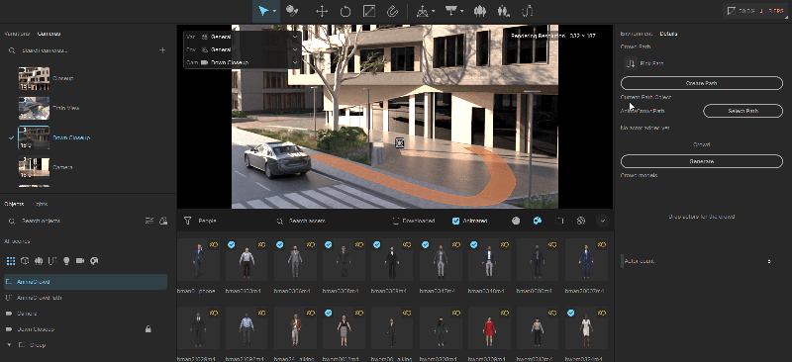Open the Cam Down Closeup dropdown

(x=243, y=62)
